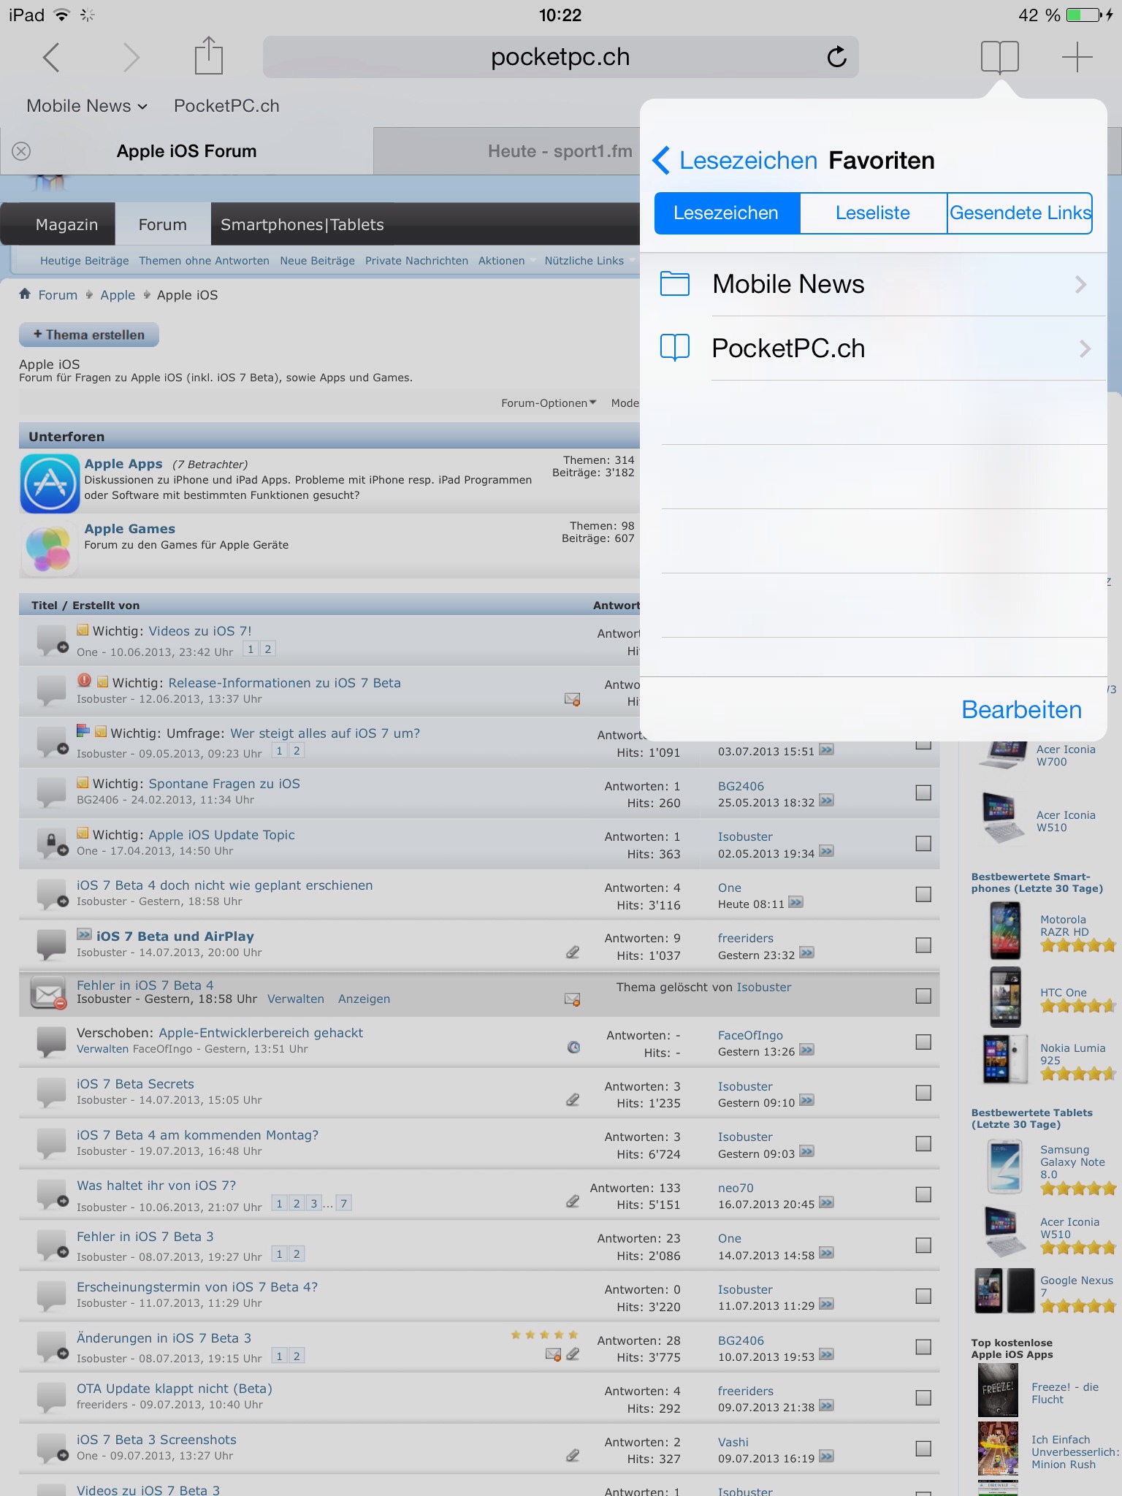Tick the OTA Update klappt nicht checkbox
Viewport: 1122px width, 1496px height.
[x=923, y=1397]
